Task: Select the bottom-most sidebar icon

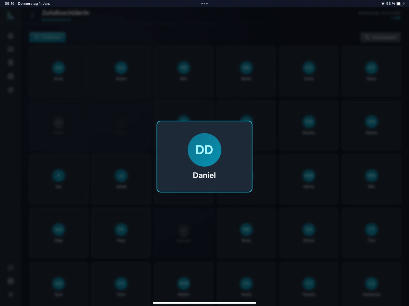Action: 11,294
